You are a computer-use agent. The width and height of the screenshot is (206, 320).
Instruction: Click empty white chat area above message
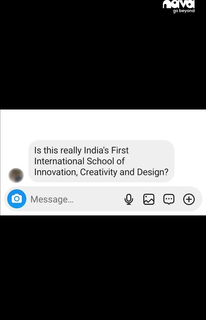(x=103, y=125)
